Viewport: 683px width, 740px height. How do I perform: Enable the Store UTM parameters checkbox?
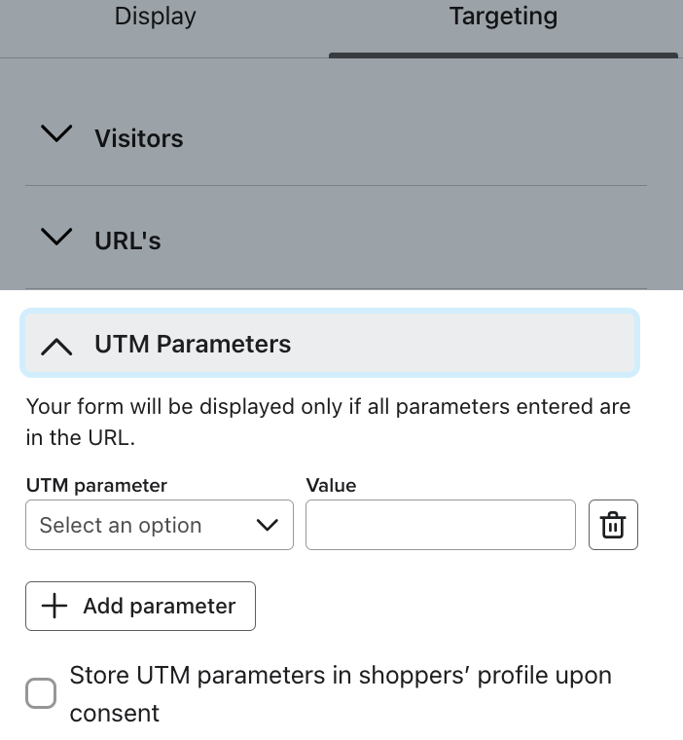[41, 693]
